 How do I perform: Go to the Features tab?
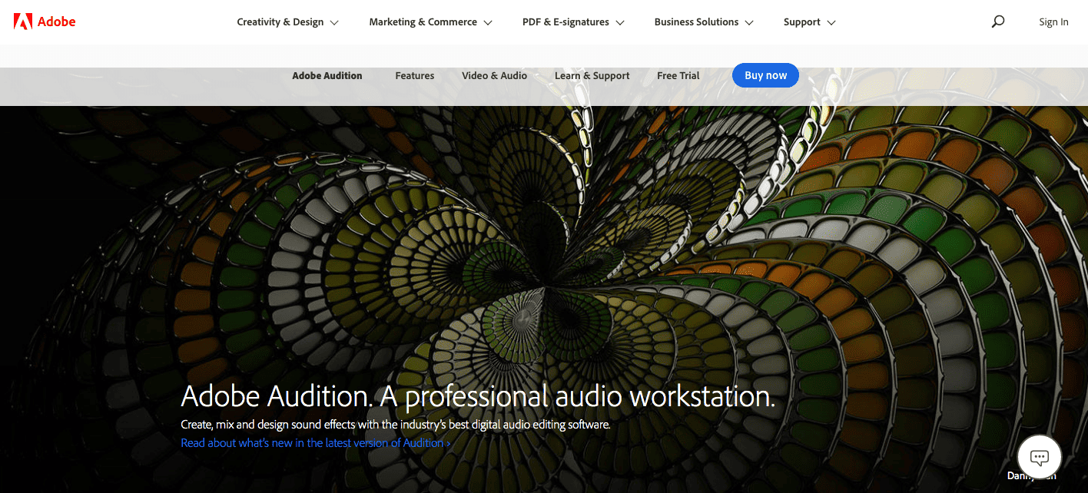pos(414,75)
